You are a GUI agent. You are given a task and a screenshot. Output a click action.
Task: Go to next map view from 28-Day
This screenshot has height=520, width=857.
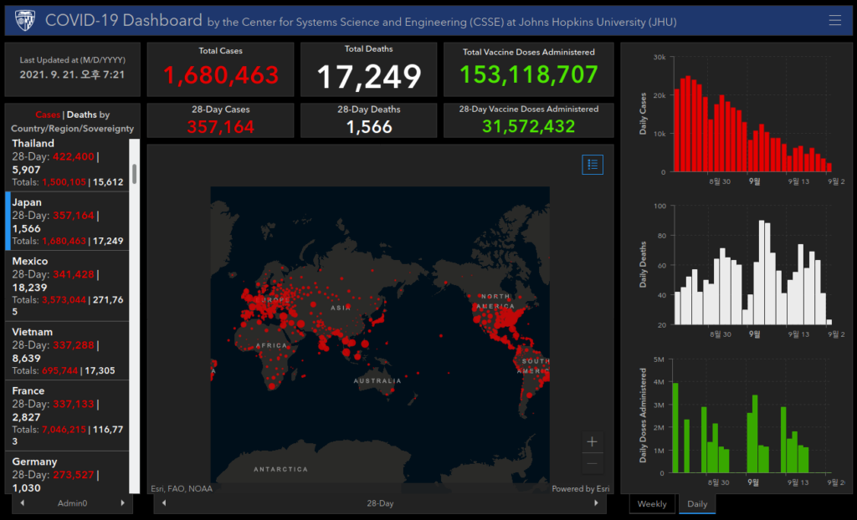click(596, 503)
